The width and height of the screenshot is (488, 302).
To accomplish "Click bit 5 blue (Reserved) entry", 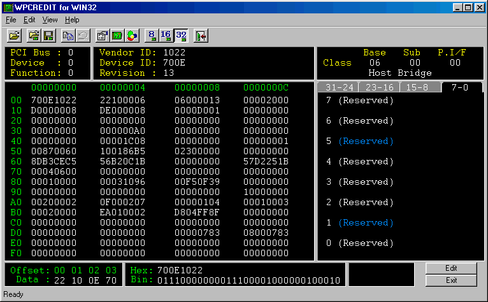I will click(366, 141).
